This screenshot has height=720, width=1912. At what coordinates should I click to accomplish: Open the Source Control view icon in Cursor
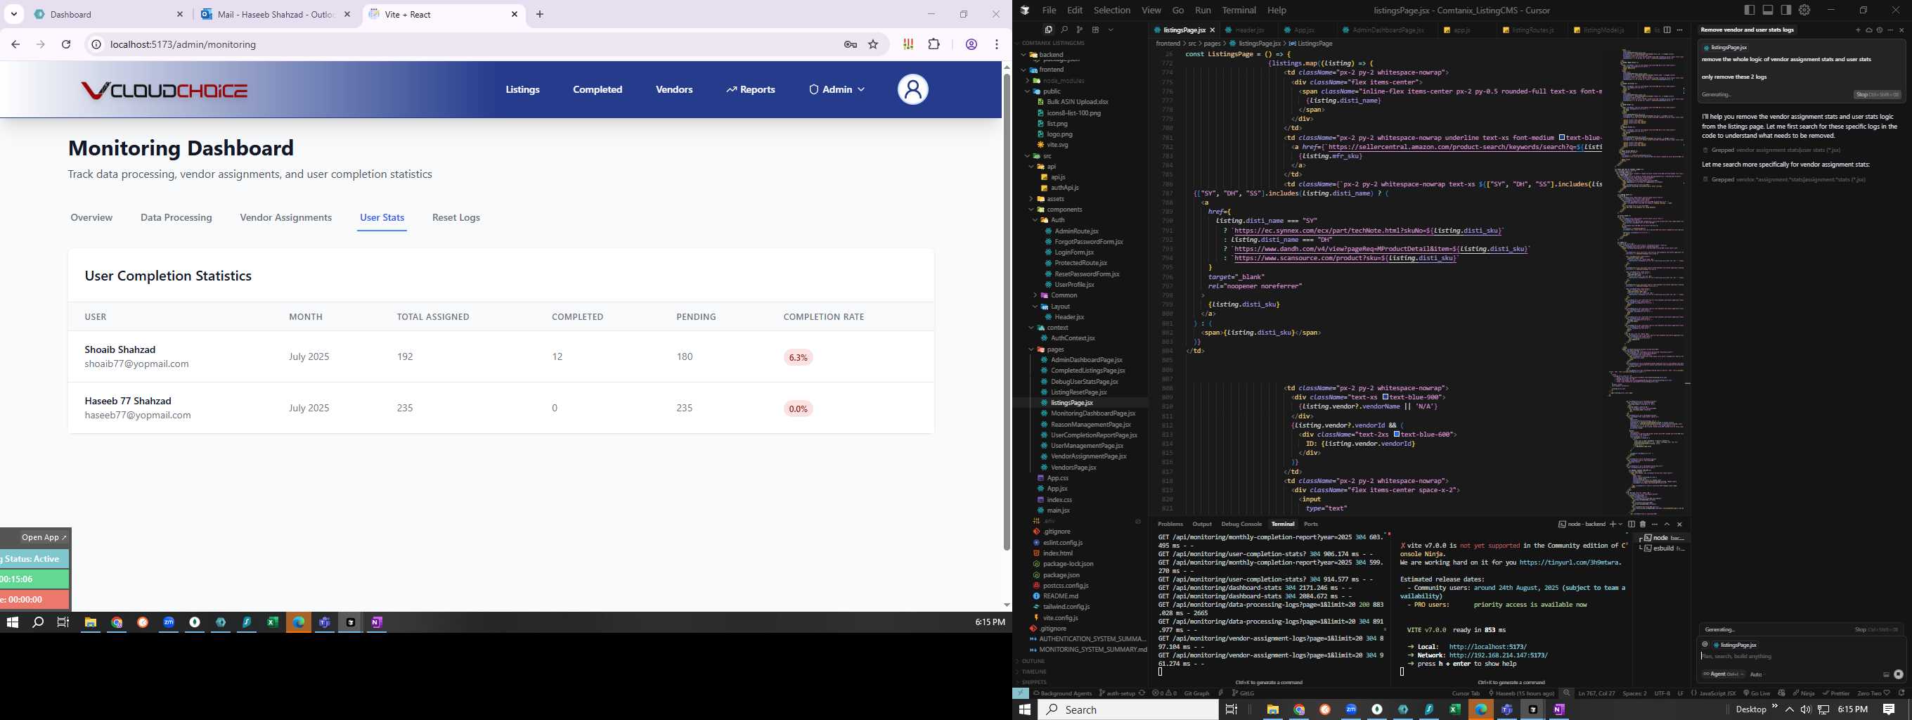pyautogui.click(x=1079, y=30)
